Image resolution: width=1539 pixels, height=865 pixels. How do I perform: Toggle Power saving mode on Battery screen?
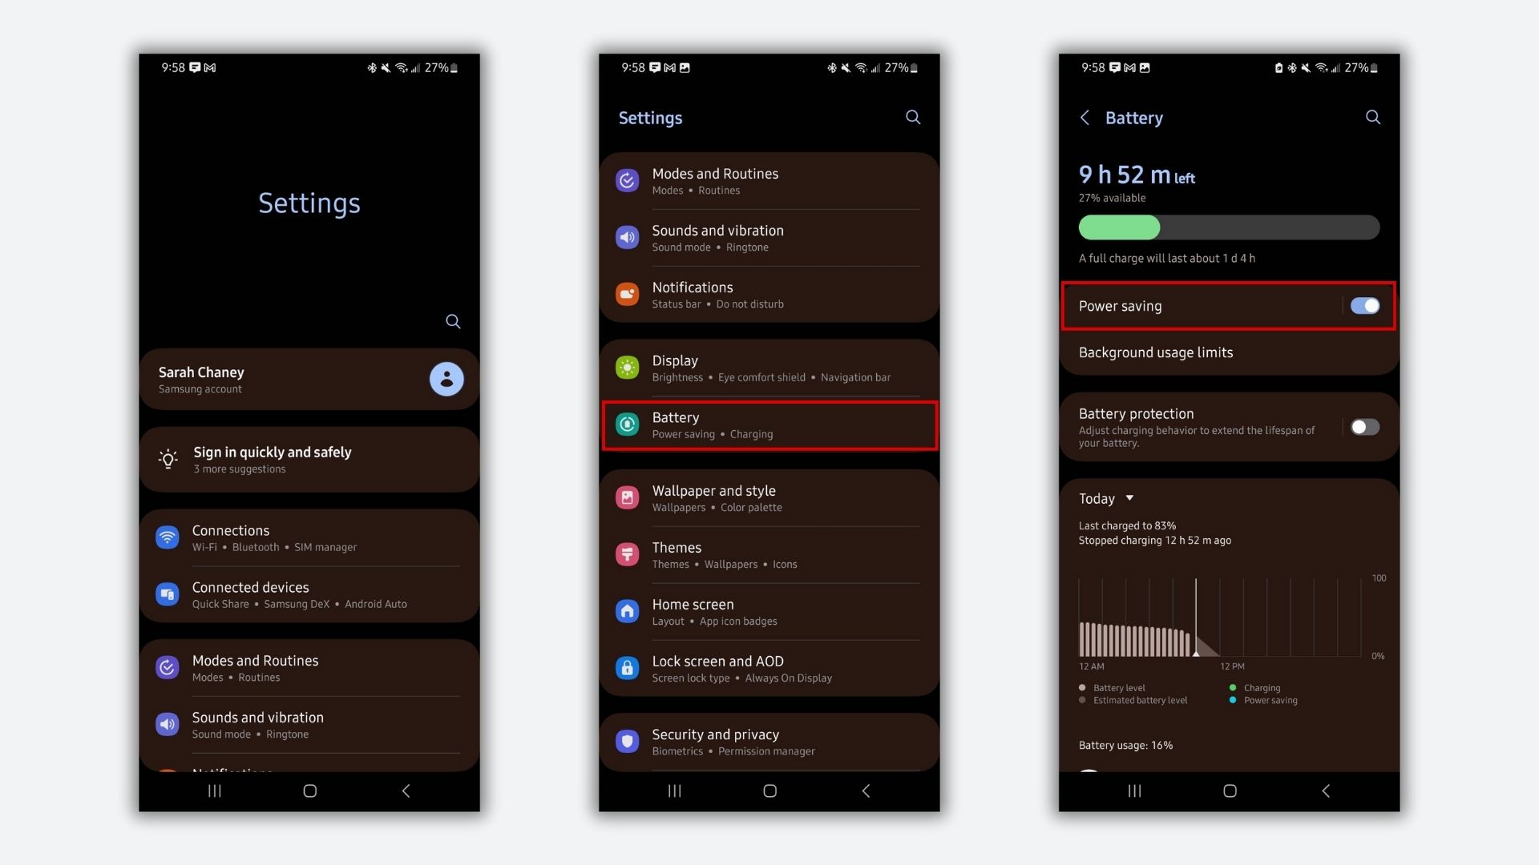click(1363, 305)
